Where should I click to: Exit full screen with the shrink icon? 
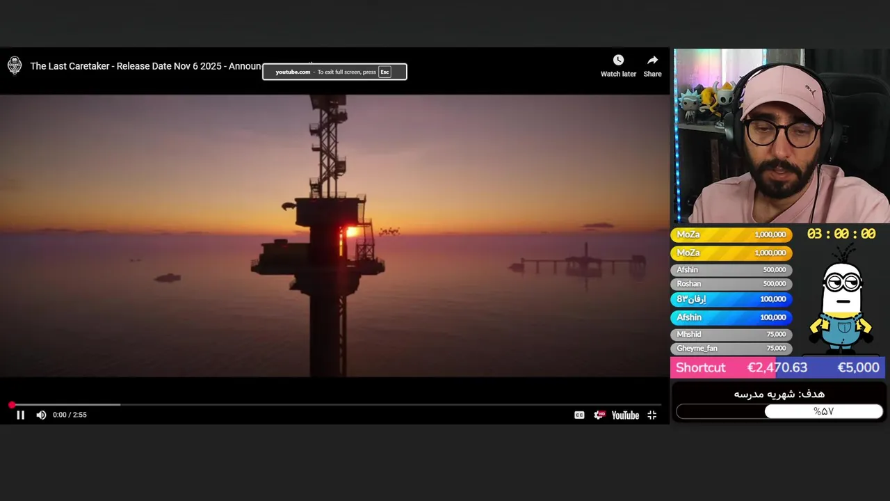click(652, 415)
